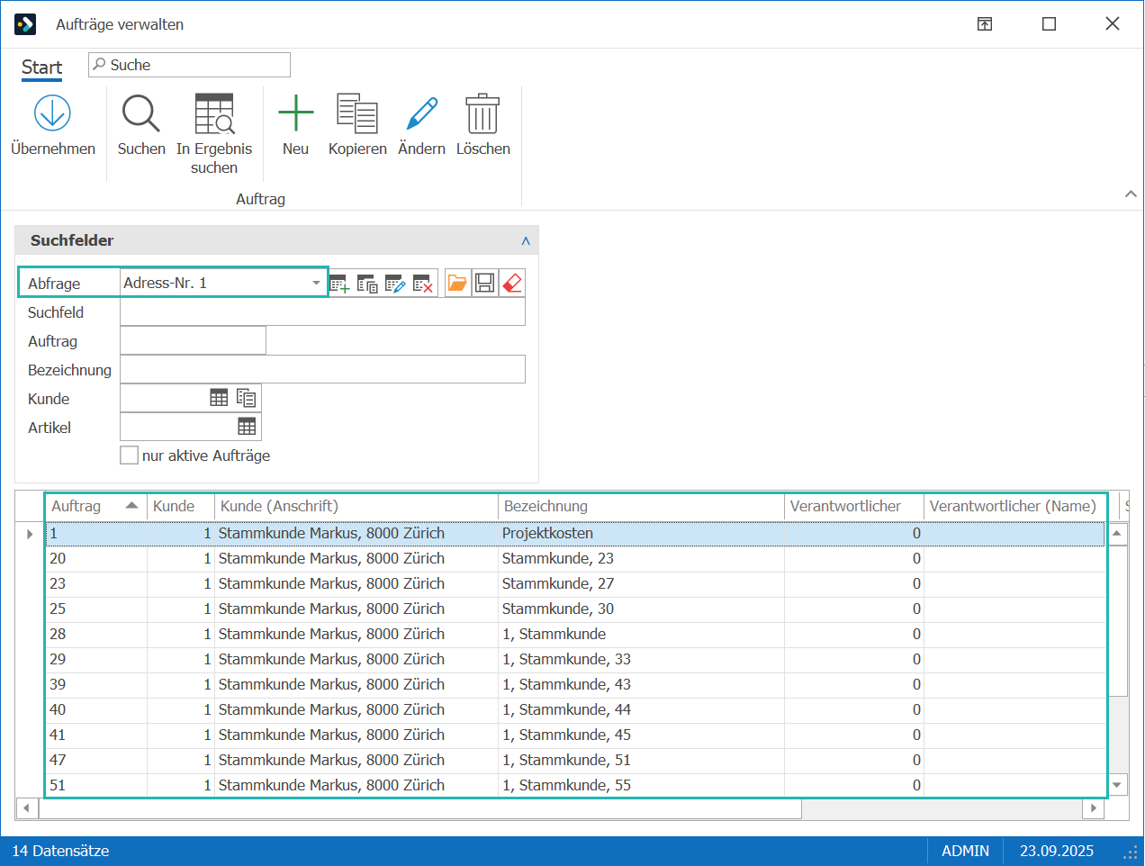Save search fields with floppy disk icon
Viewport: 1145px width, 866px height.
coord(484,283)
